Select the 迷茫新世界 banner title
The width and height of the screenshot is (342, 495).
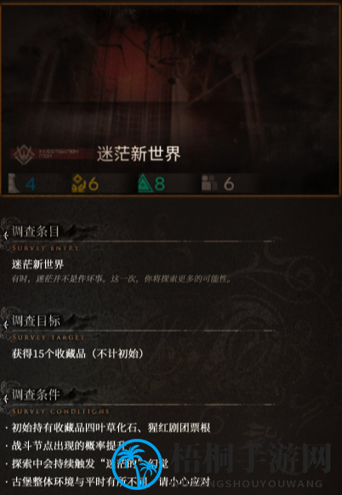click(x=139, y=154)
